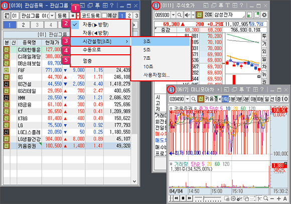
Task: Click the help question mark in 관심종목 title bar
Action: tap(111, 6)
